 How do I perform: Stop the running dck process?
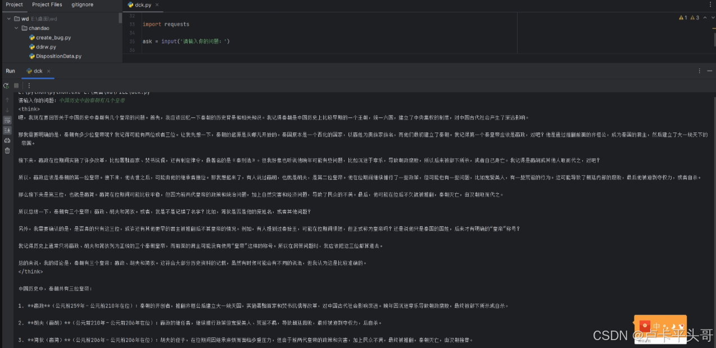(16, 85)
